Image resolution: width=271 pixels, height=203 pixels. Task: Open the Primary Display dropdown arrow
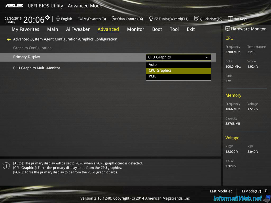207,57
